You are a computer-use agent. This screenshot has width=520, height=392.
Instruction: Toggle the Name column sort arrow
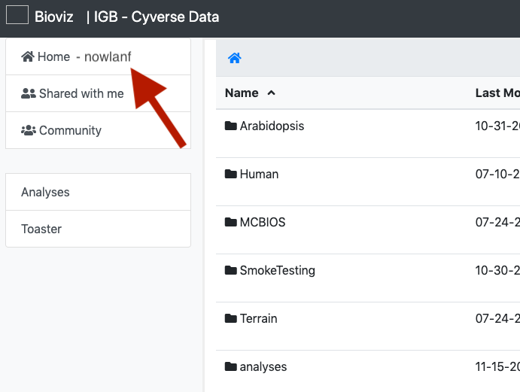click(x=271, y=93)
